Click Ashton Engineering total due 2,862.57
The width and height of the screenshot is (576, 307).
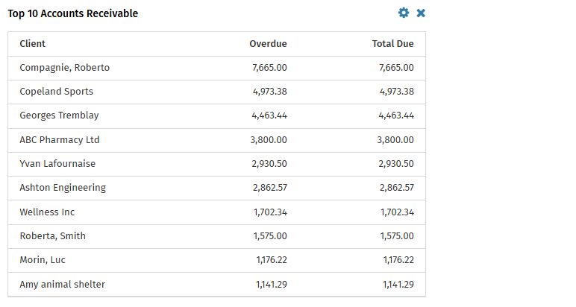tap(397, 188)
